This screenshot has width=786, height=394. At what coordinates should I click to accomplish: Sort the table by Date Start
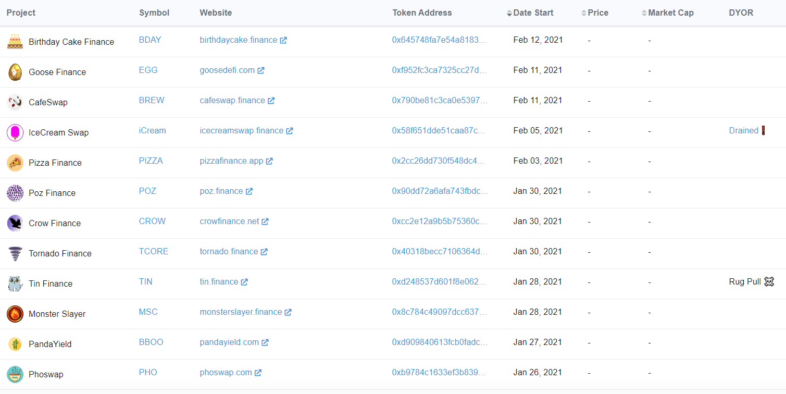click(533, 13)
